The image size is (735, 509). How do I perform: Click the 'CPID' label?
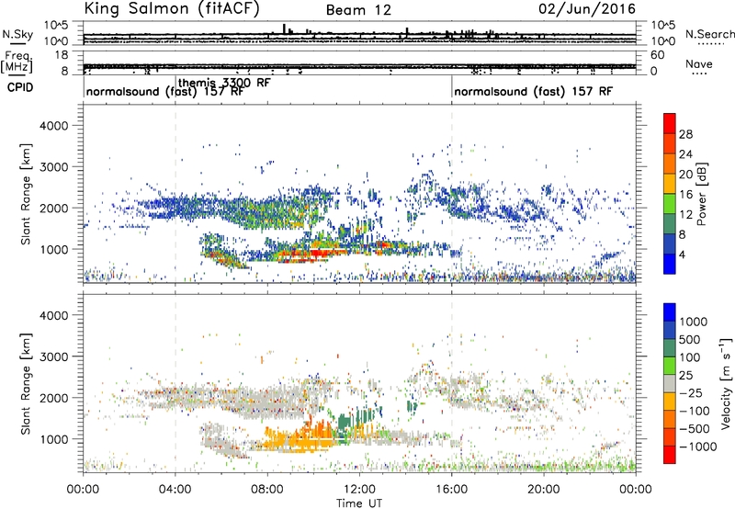coord(20,87)
